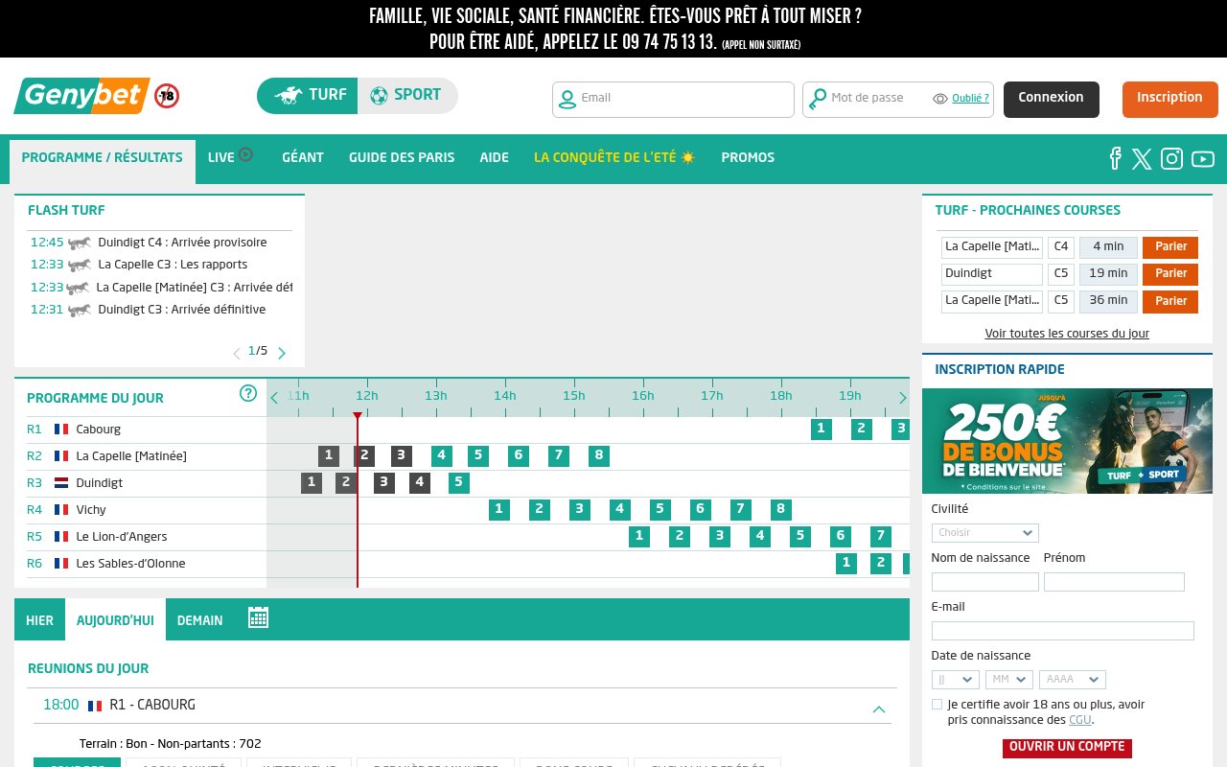Open Duindigt C4 : Arrivée provisoire news
Viewport: 1227px width, 767px height.
[x=182, y=243]
